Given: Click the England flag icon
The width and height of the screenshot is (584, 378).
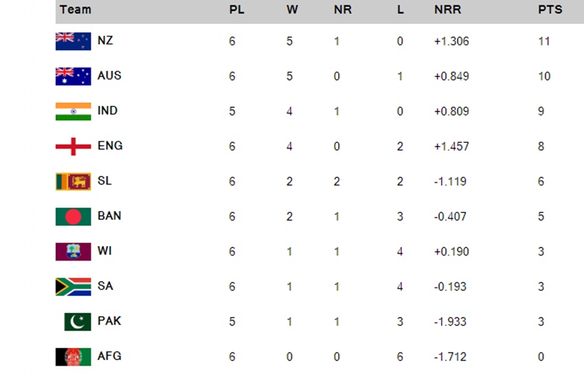Looking at the screenshot, I should click(x=73, y=146).
